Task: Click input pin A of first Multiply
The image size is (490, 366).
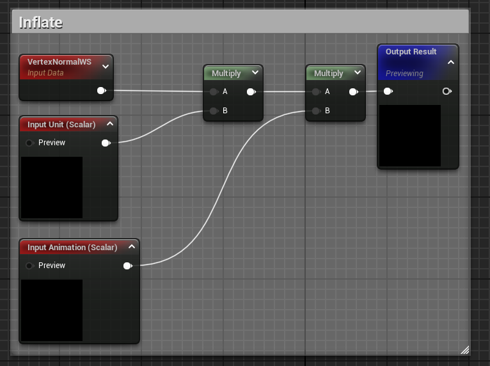Action: pos(214,91)
